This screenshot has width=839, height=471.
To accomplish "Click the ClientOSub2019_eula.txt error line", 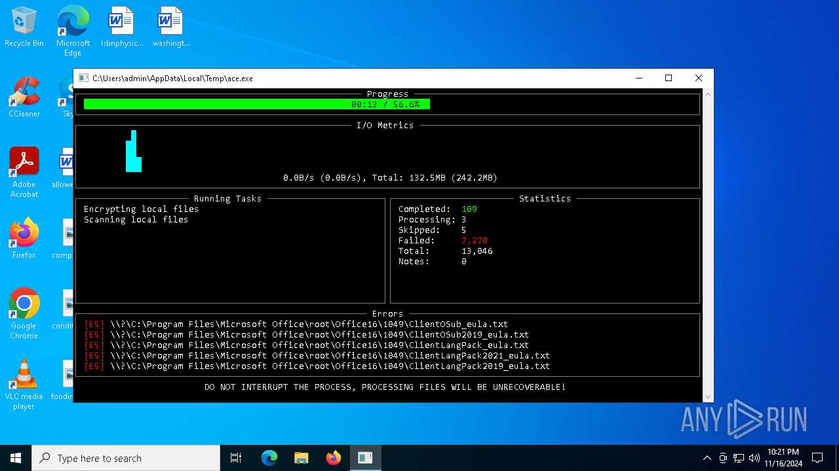I will [x=306, y=334].
